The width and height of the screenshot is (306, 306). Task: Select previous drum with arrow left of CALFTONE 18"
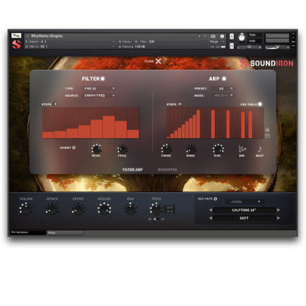pyautogui.click(x=211, y=210)
